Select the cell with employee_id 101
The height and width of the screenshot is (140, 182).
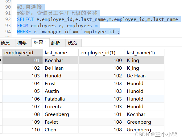point(23,60)
